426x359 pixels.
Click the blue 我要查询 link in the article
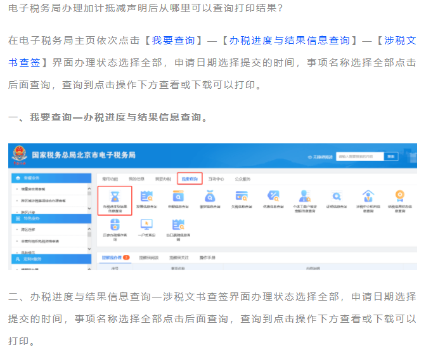(x=173, y=41)
